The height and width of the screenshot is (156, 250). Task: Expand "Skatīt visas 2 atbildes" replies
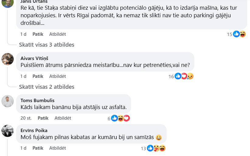point(47,87)
